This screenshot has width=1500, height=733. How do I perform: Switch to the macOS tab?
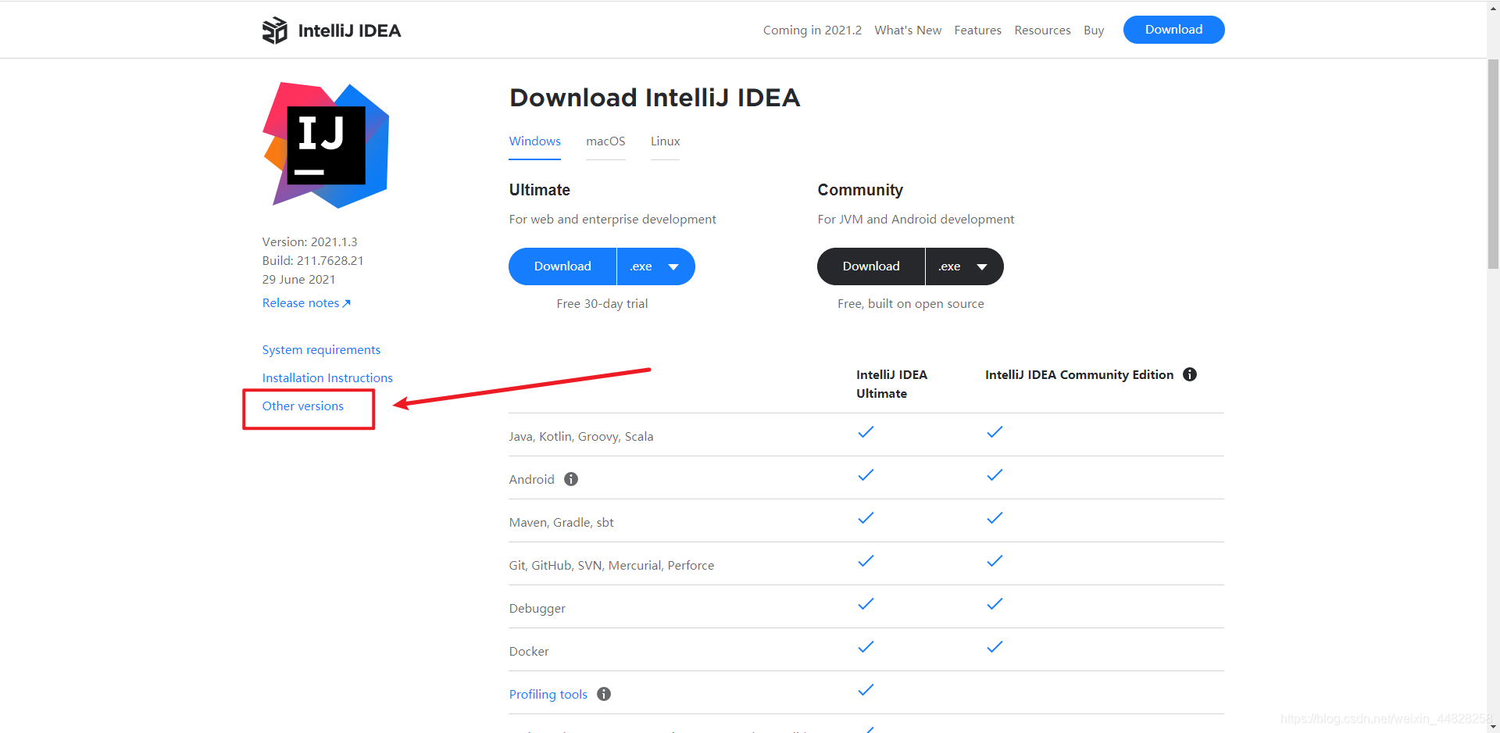click(x=605, y=141)
